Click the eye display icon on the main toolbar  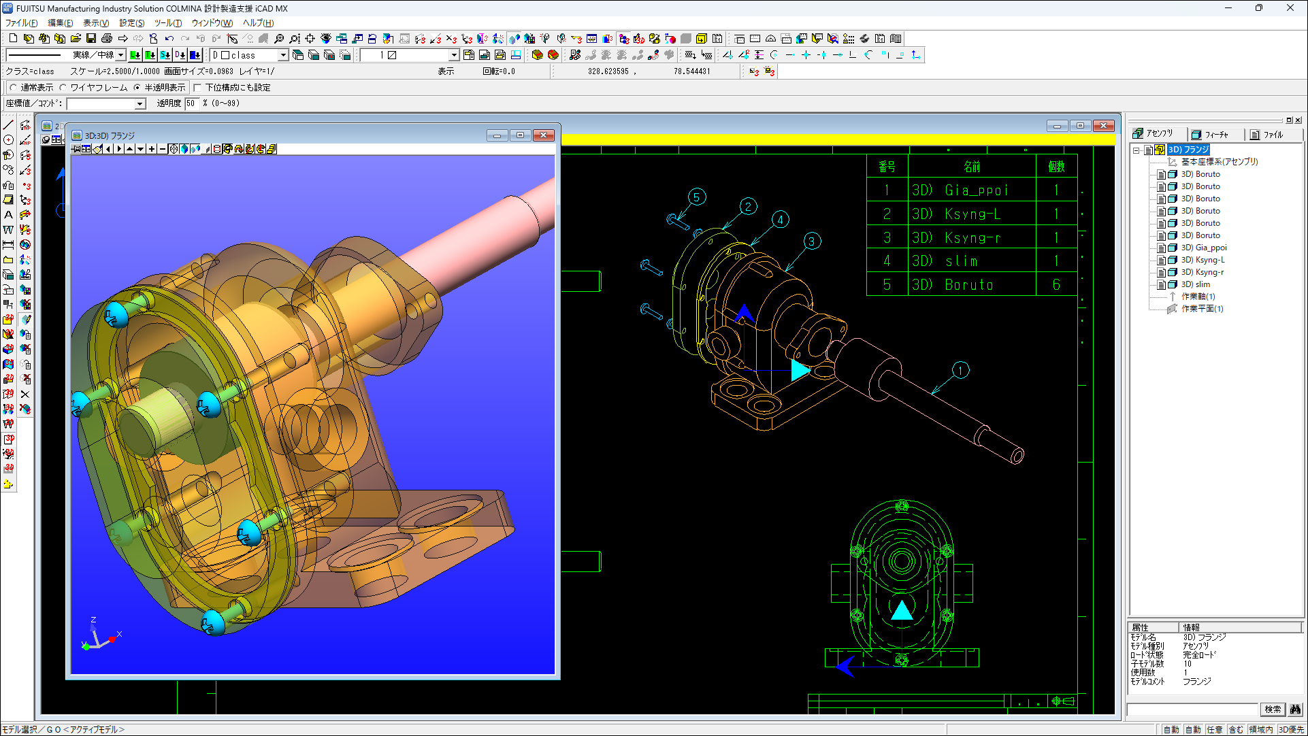point(327,39)
